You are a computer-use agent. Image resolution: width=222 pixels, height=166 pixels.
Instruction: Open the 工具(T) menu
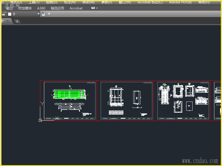pyautogui.click(x=34, y=2)
